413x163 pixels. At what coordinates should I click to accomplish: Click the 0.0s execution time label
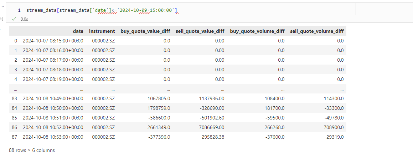tap(24, 19)
